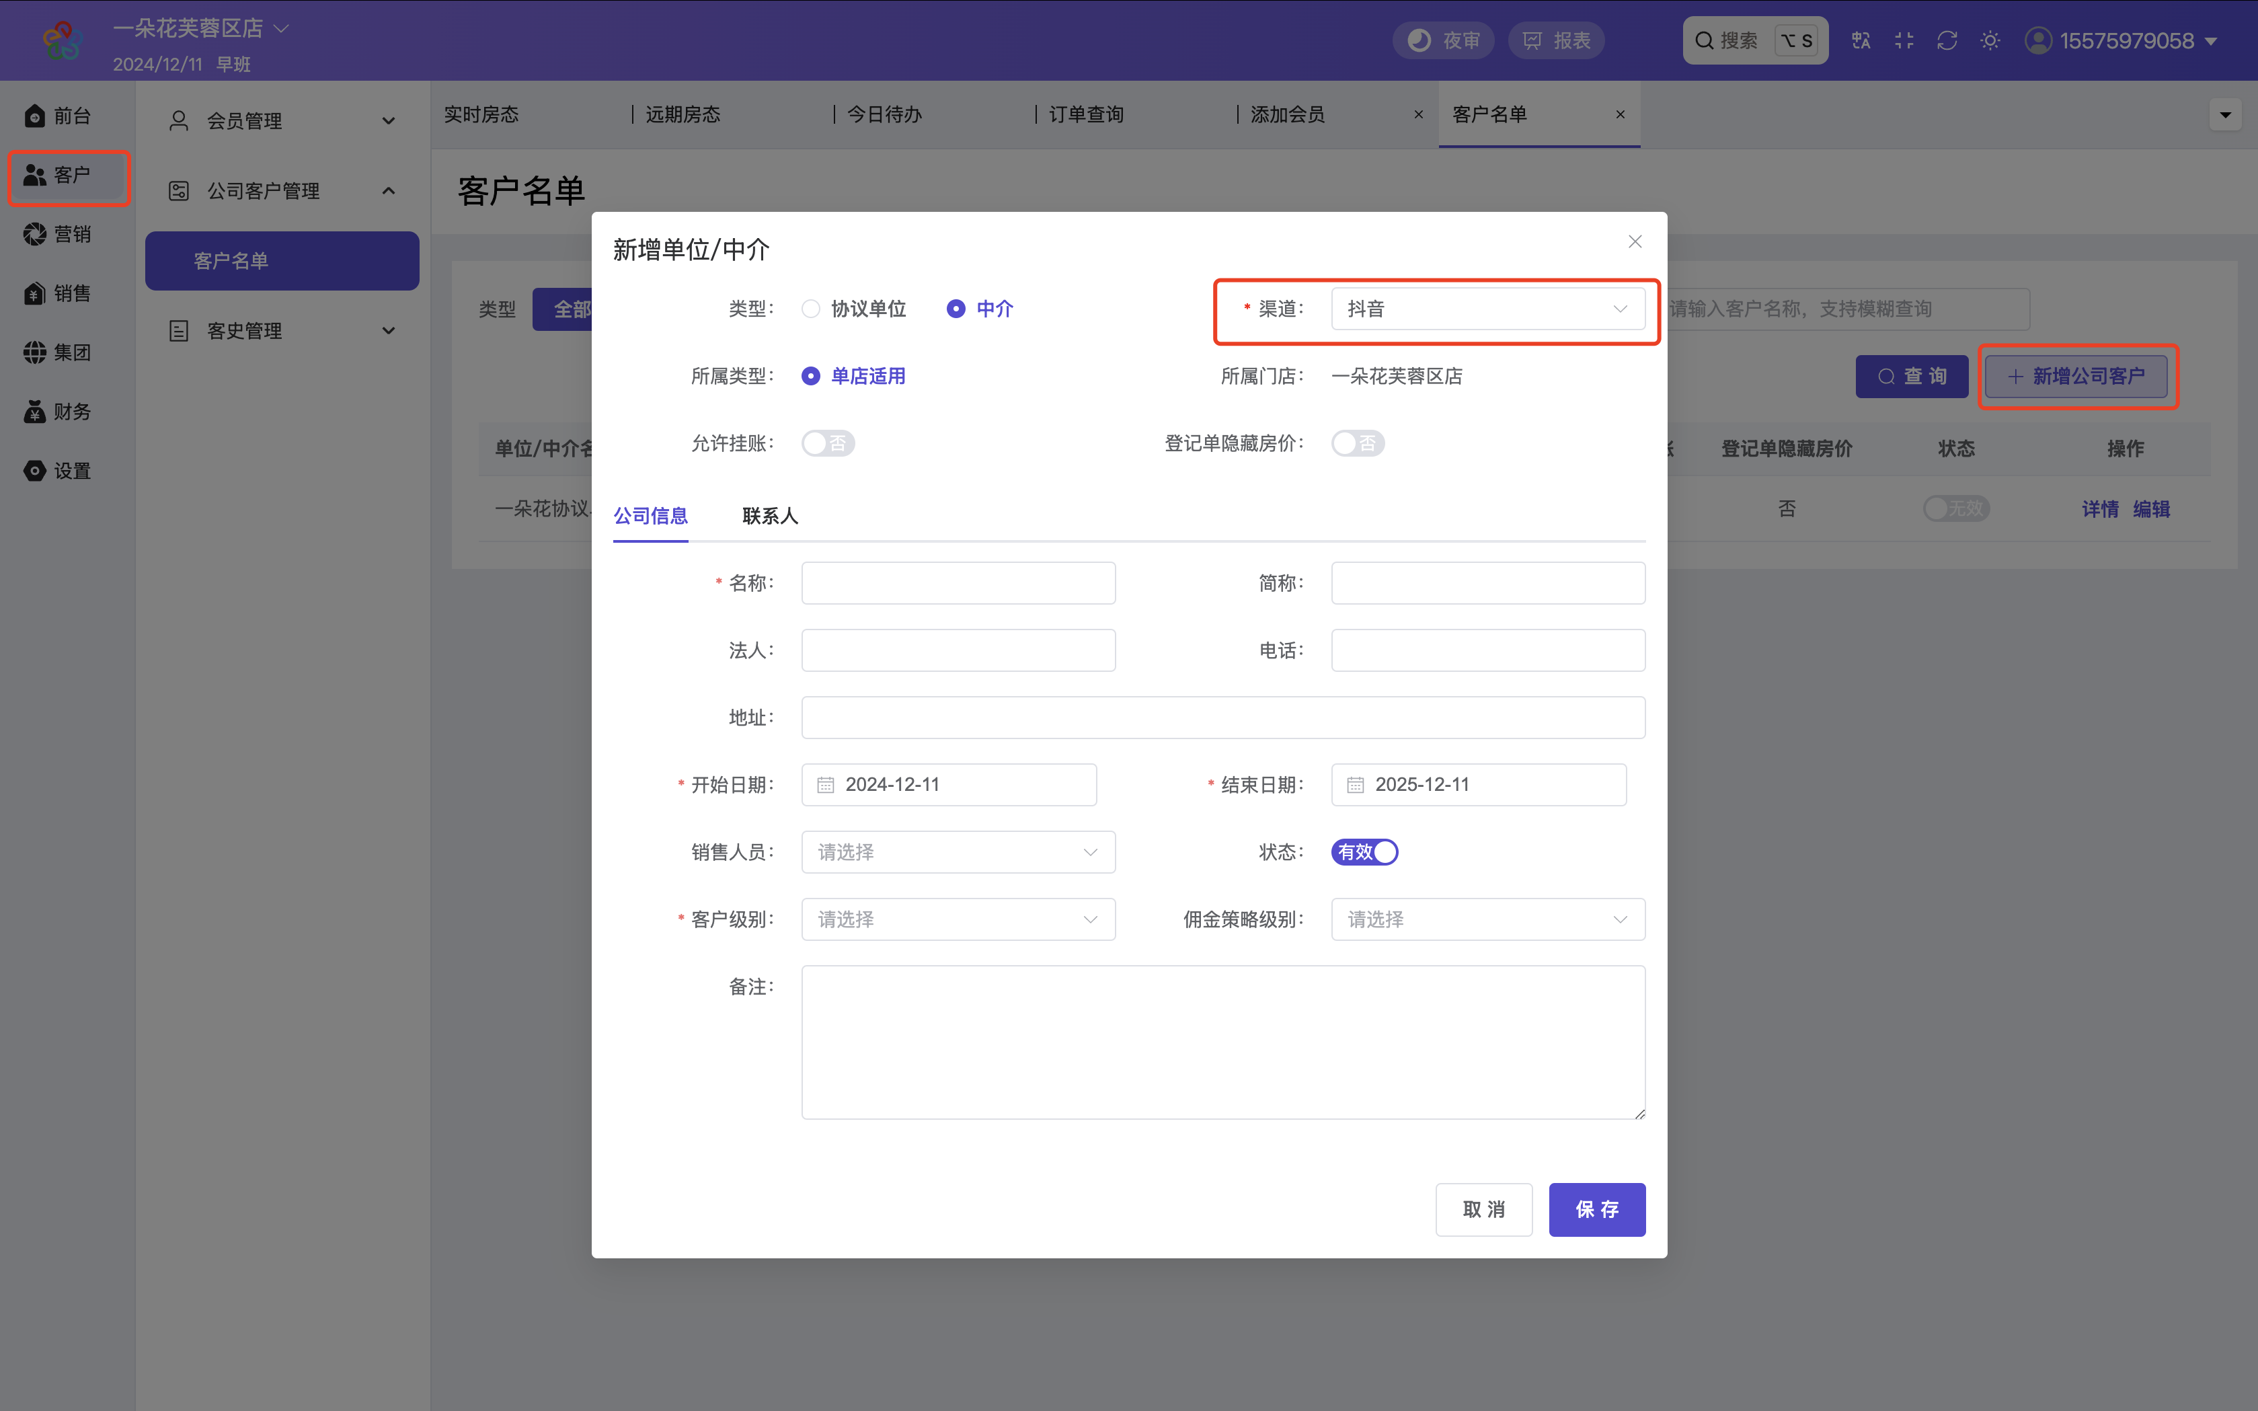
Task: Close the 添加会员 tab
Action: (1418, 115)
